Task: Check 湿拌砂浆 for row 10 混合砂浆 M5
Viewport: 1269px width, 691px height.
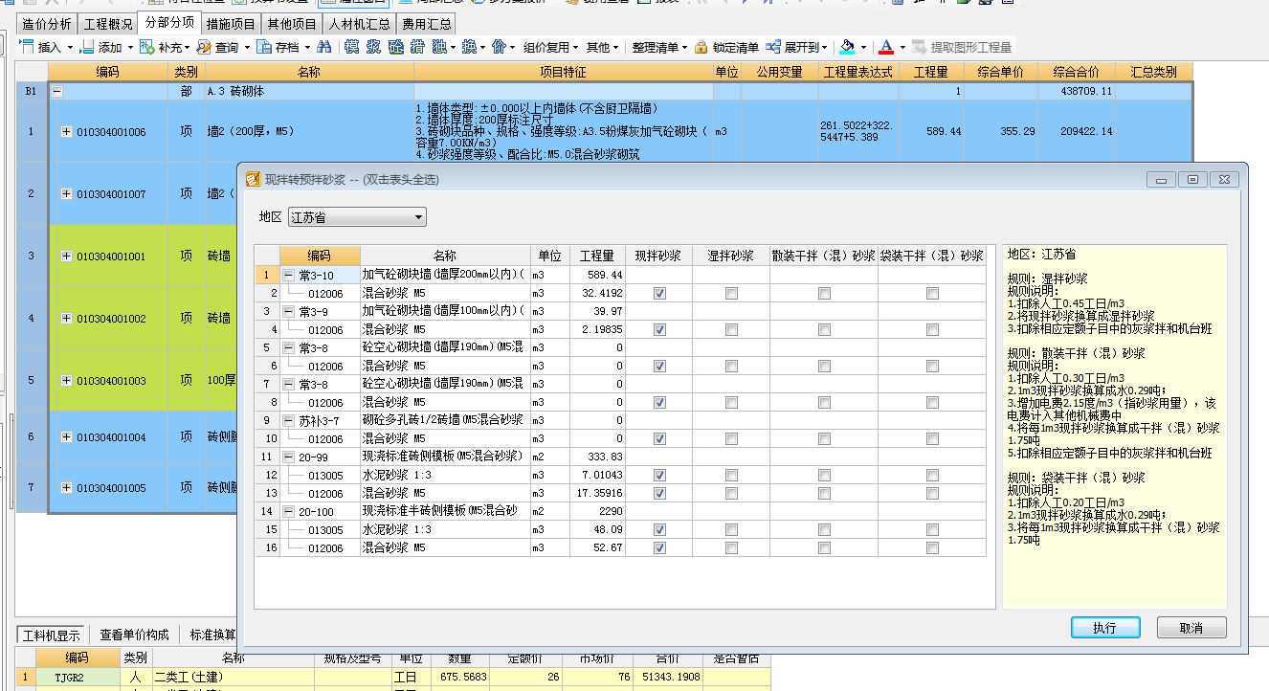Action: pyautogui.click(x=731, y=439)
